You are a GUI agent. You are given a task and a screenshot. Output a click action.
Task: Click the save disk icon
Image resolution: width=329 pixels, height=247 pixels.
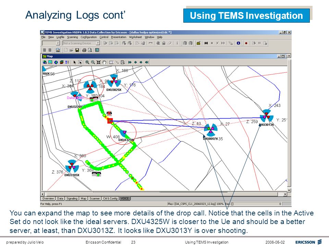[x=77, y=50]
